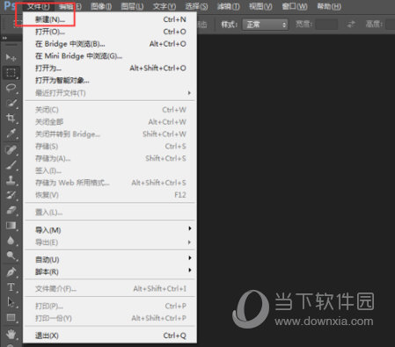
Task: Open the 文字(Y) menu
Action: 165,6
